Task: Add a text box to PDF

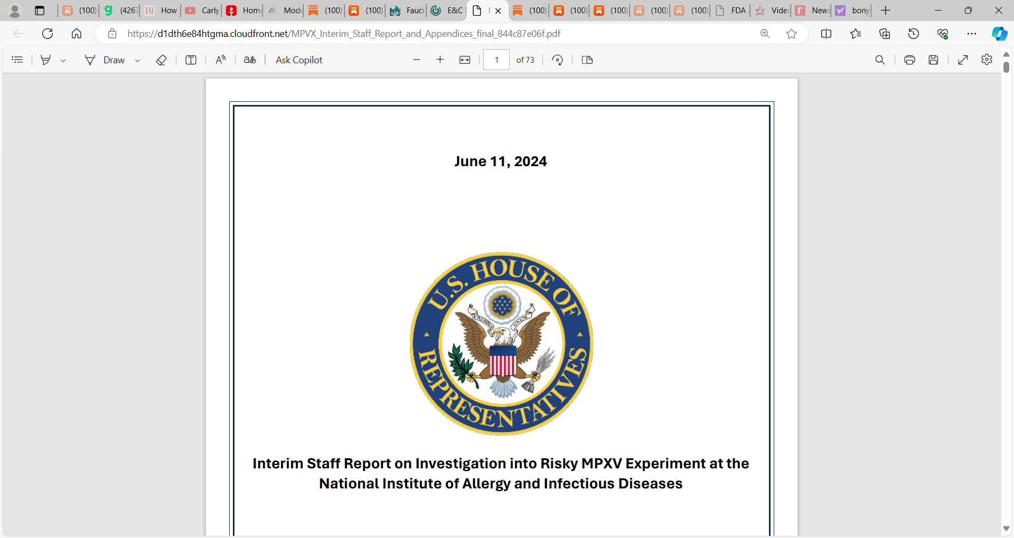Action: (x=191, y=60)
